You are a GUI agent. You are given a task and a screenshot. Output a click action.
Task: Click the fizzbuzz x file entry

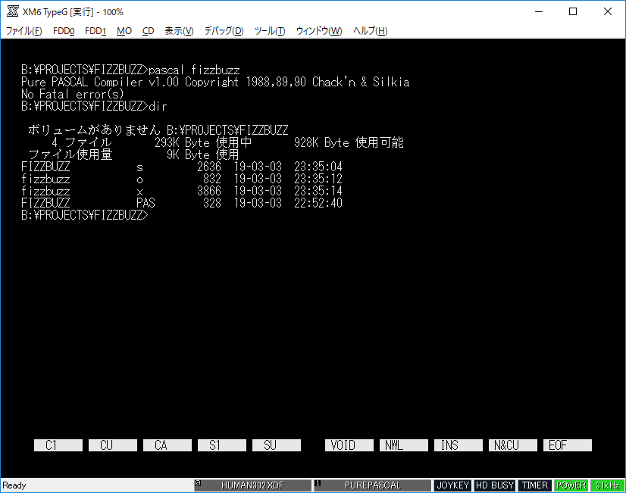coord(182,191)
